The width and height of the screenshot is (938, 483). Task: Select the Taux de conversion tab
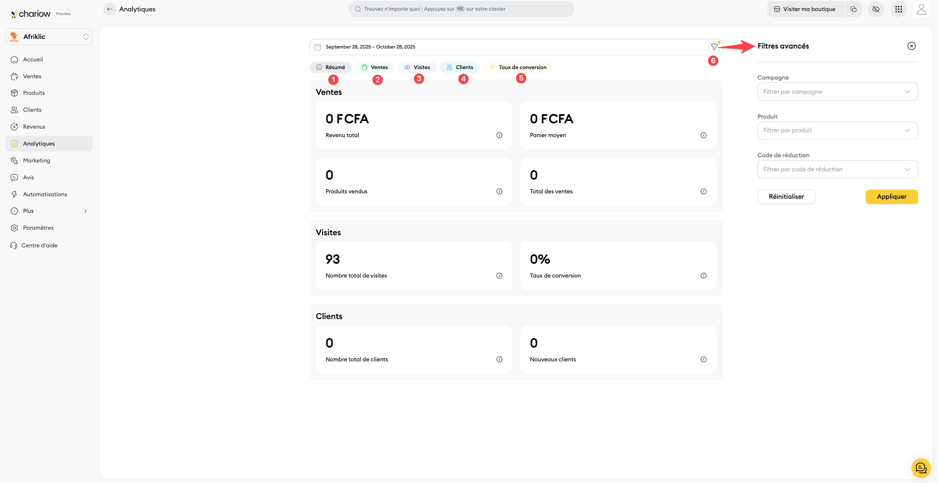point(518,67)
